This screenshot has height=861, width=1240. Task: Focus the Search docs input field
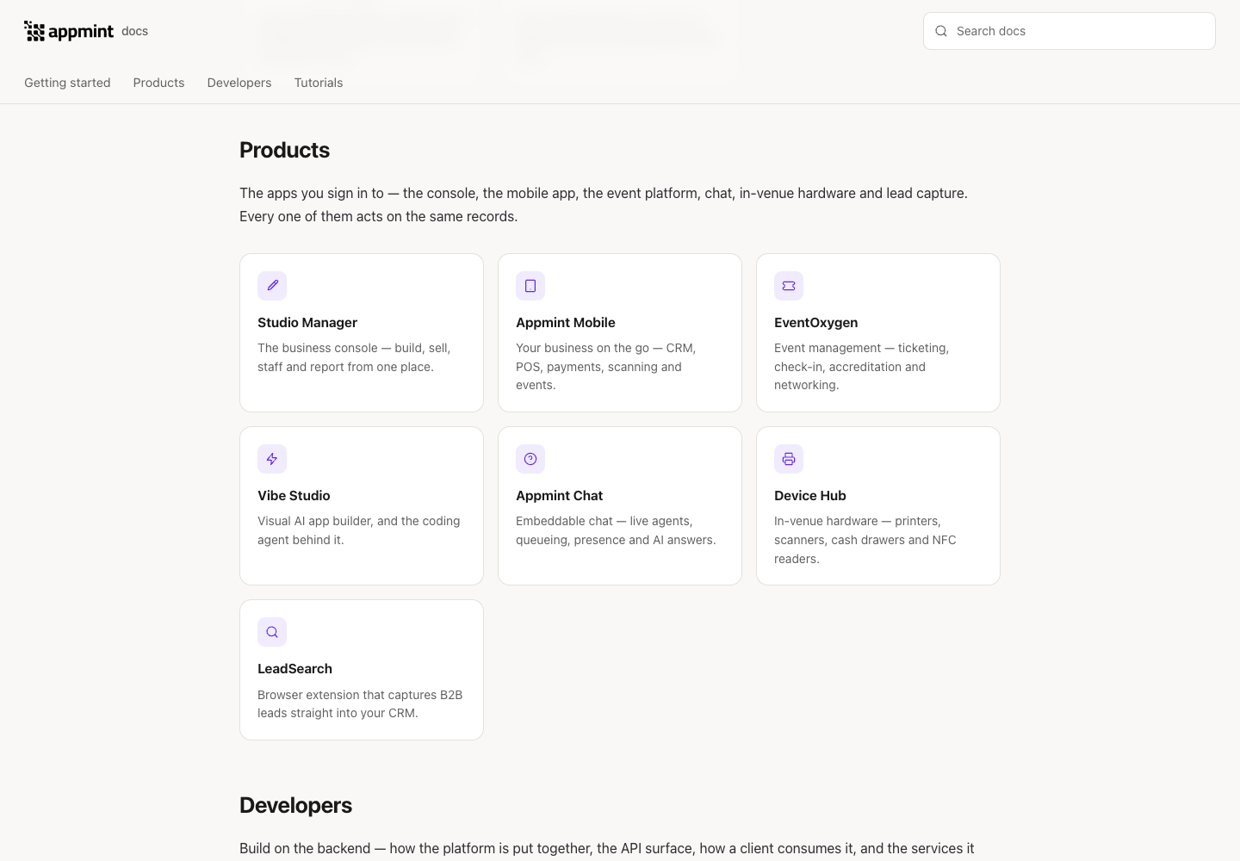(1069, 31)
